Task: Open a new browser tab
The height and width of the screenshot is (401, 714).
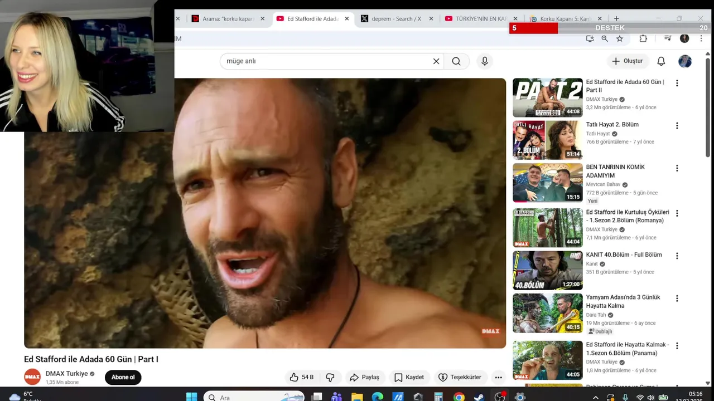Action: (616, 18)
